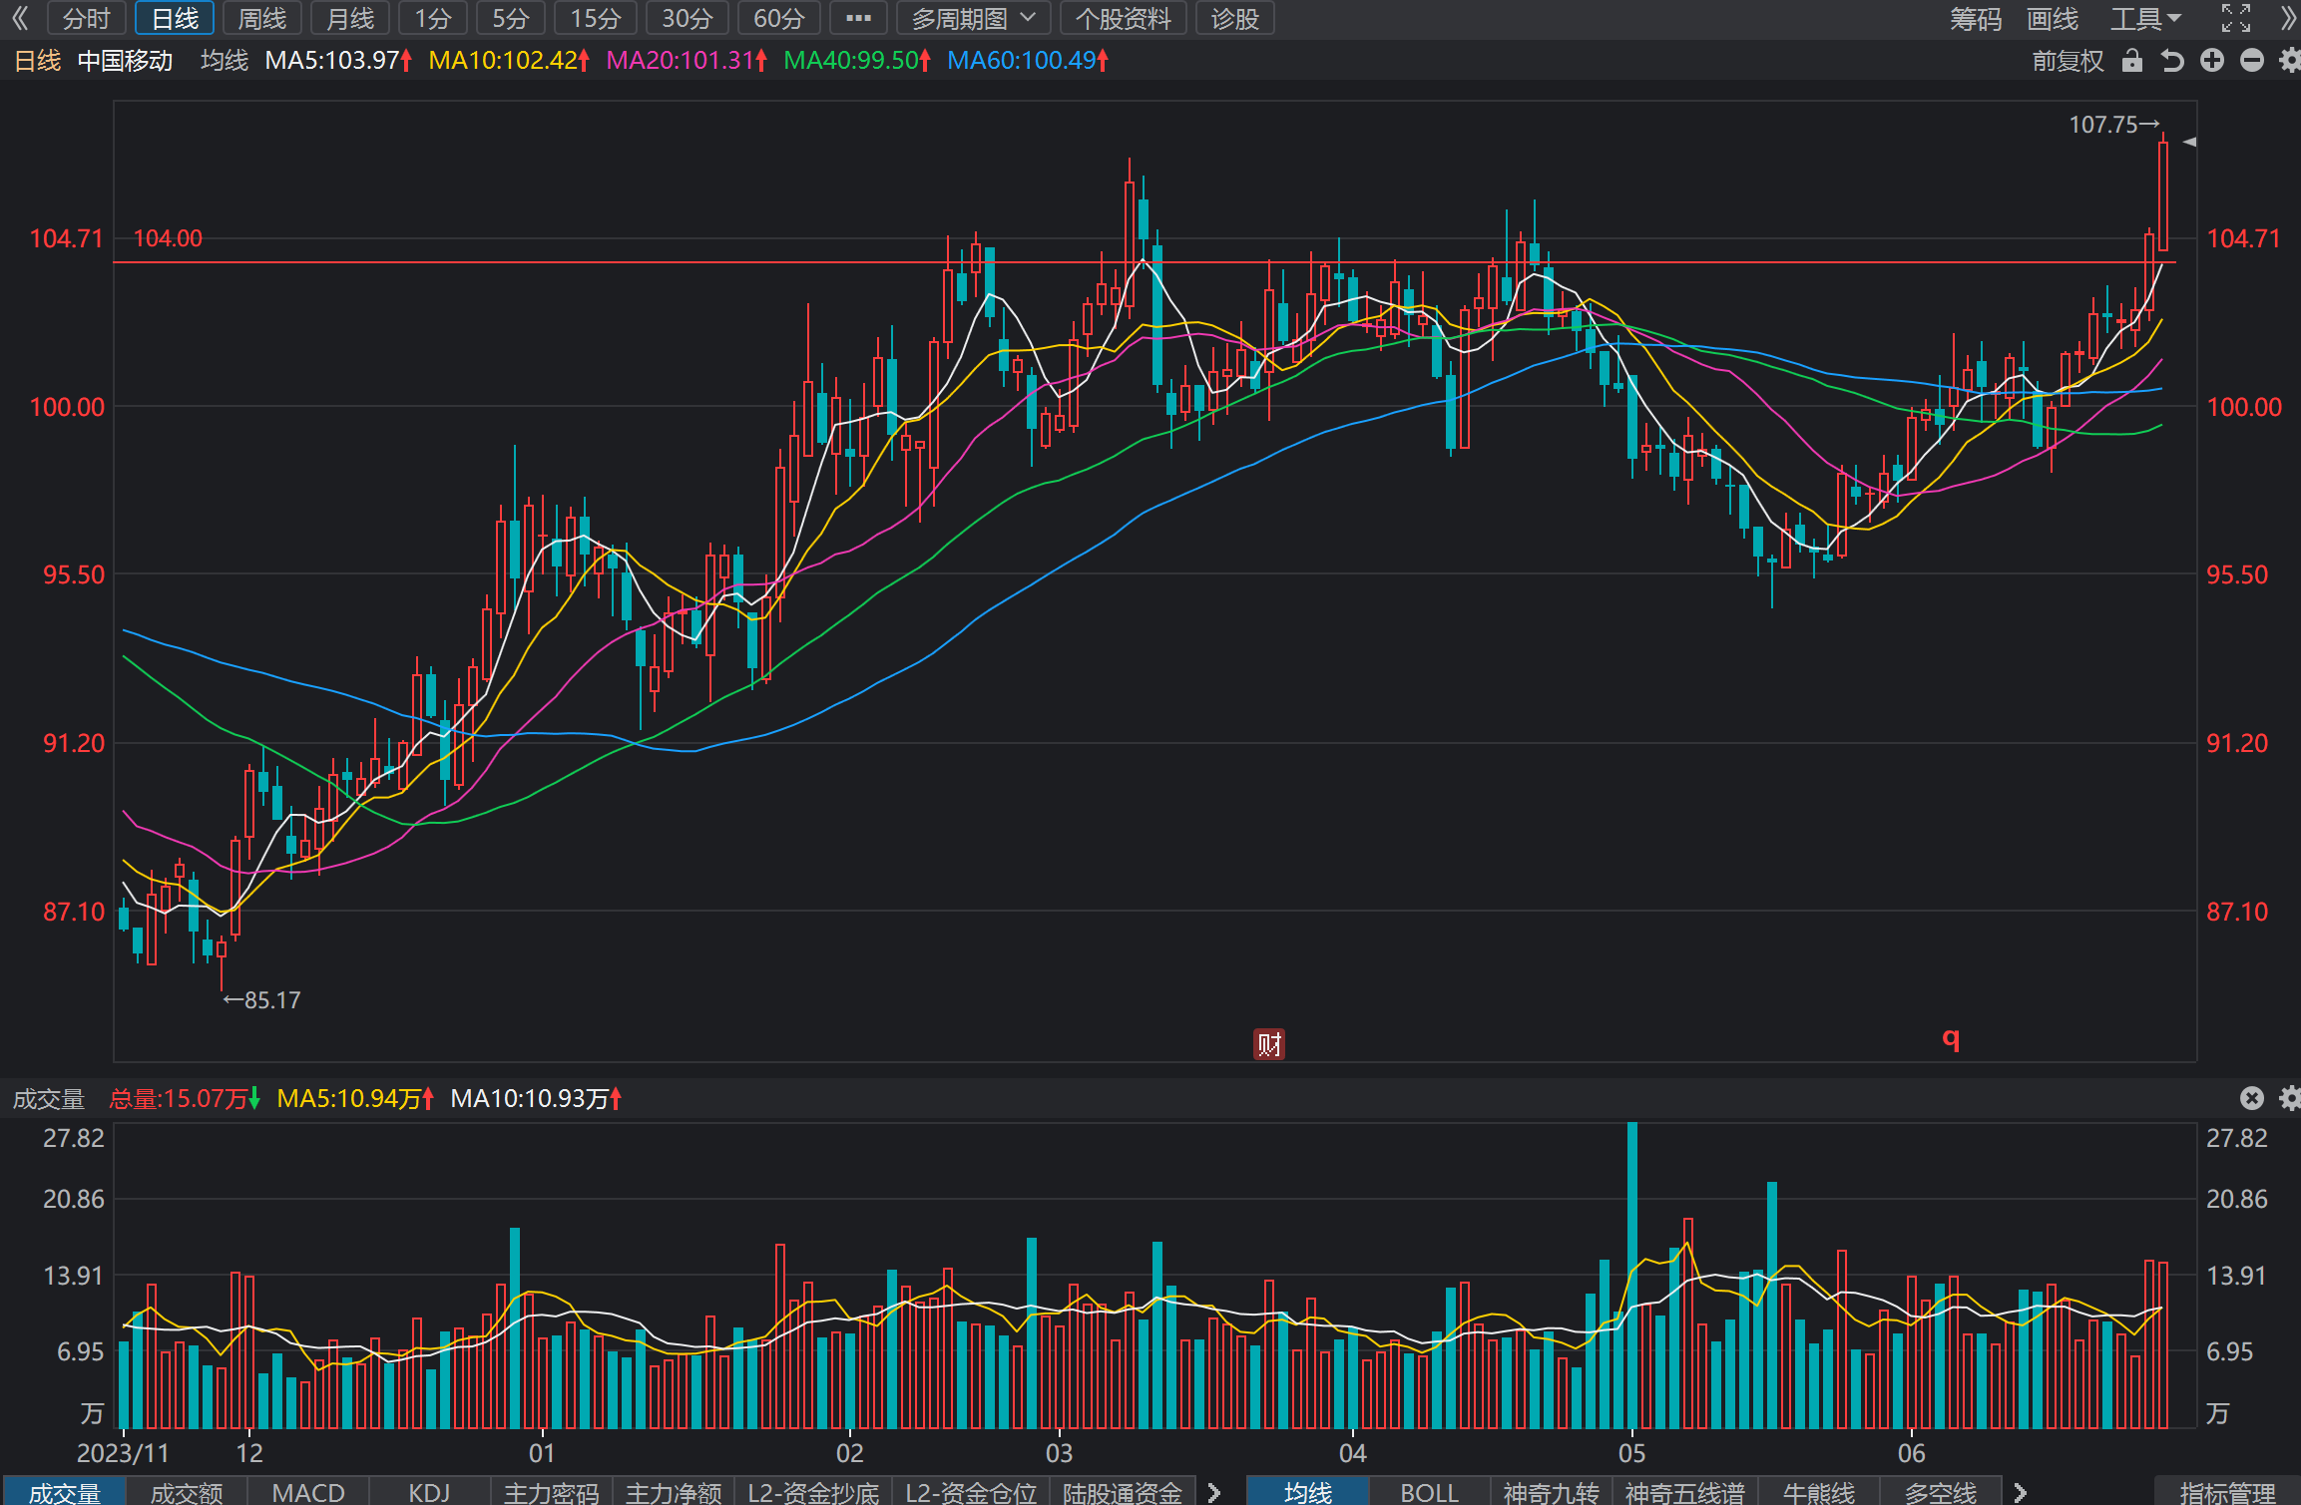This screenshot has height=1505, width=2301.
Task: Click the undo/reset arrow icon
Action: (2172, 61)
